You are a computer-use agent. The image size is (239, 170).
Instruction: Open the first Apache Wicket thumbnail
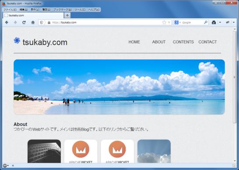[81, 151]
